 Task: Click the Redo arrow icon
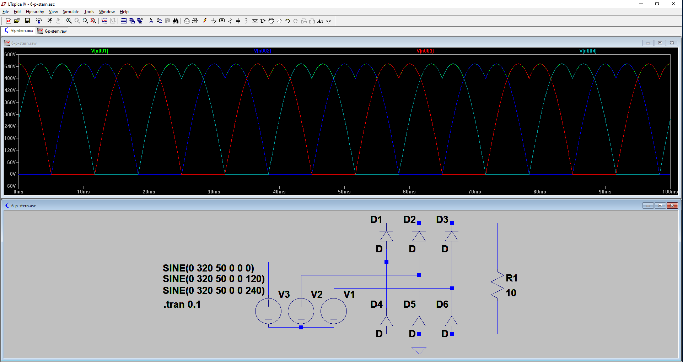296,21
